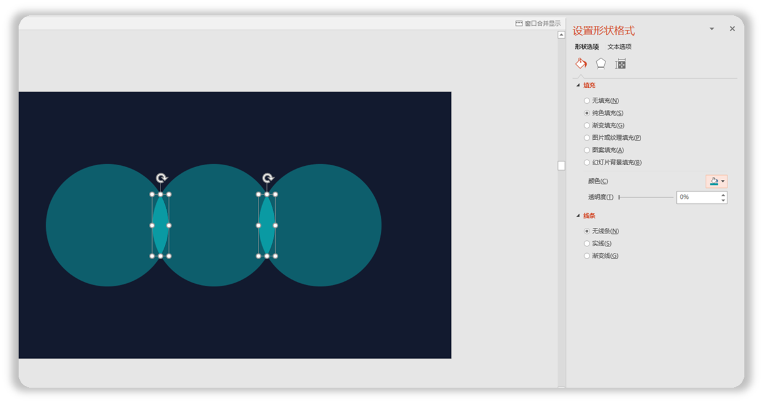This screenshot has height=403, width=763.
Task: Collapse the 填充 section
Action: [x=578, y=85]
